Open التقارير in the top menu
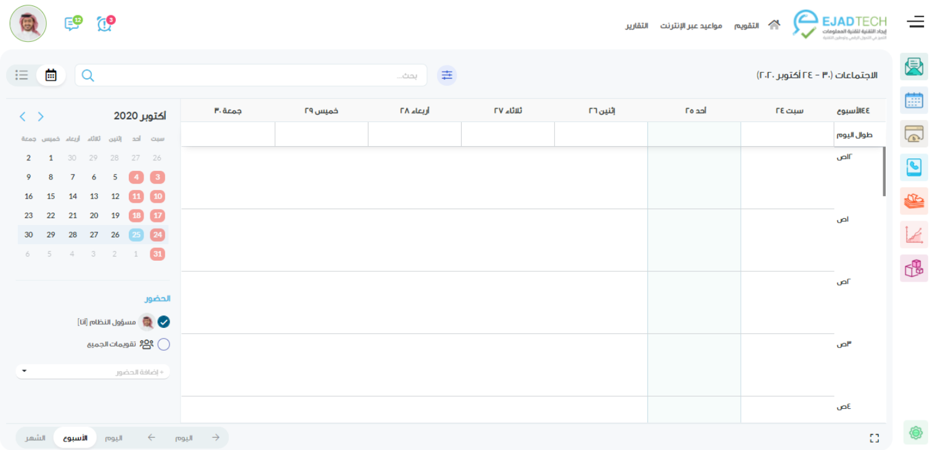The height and width of the screenshot is (450, 935). point(637,26)
